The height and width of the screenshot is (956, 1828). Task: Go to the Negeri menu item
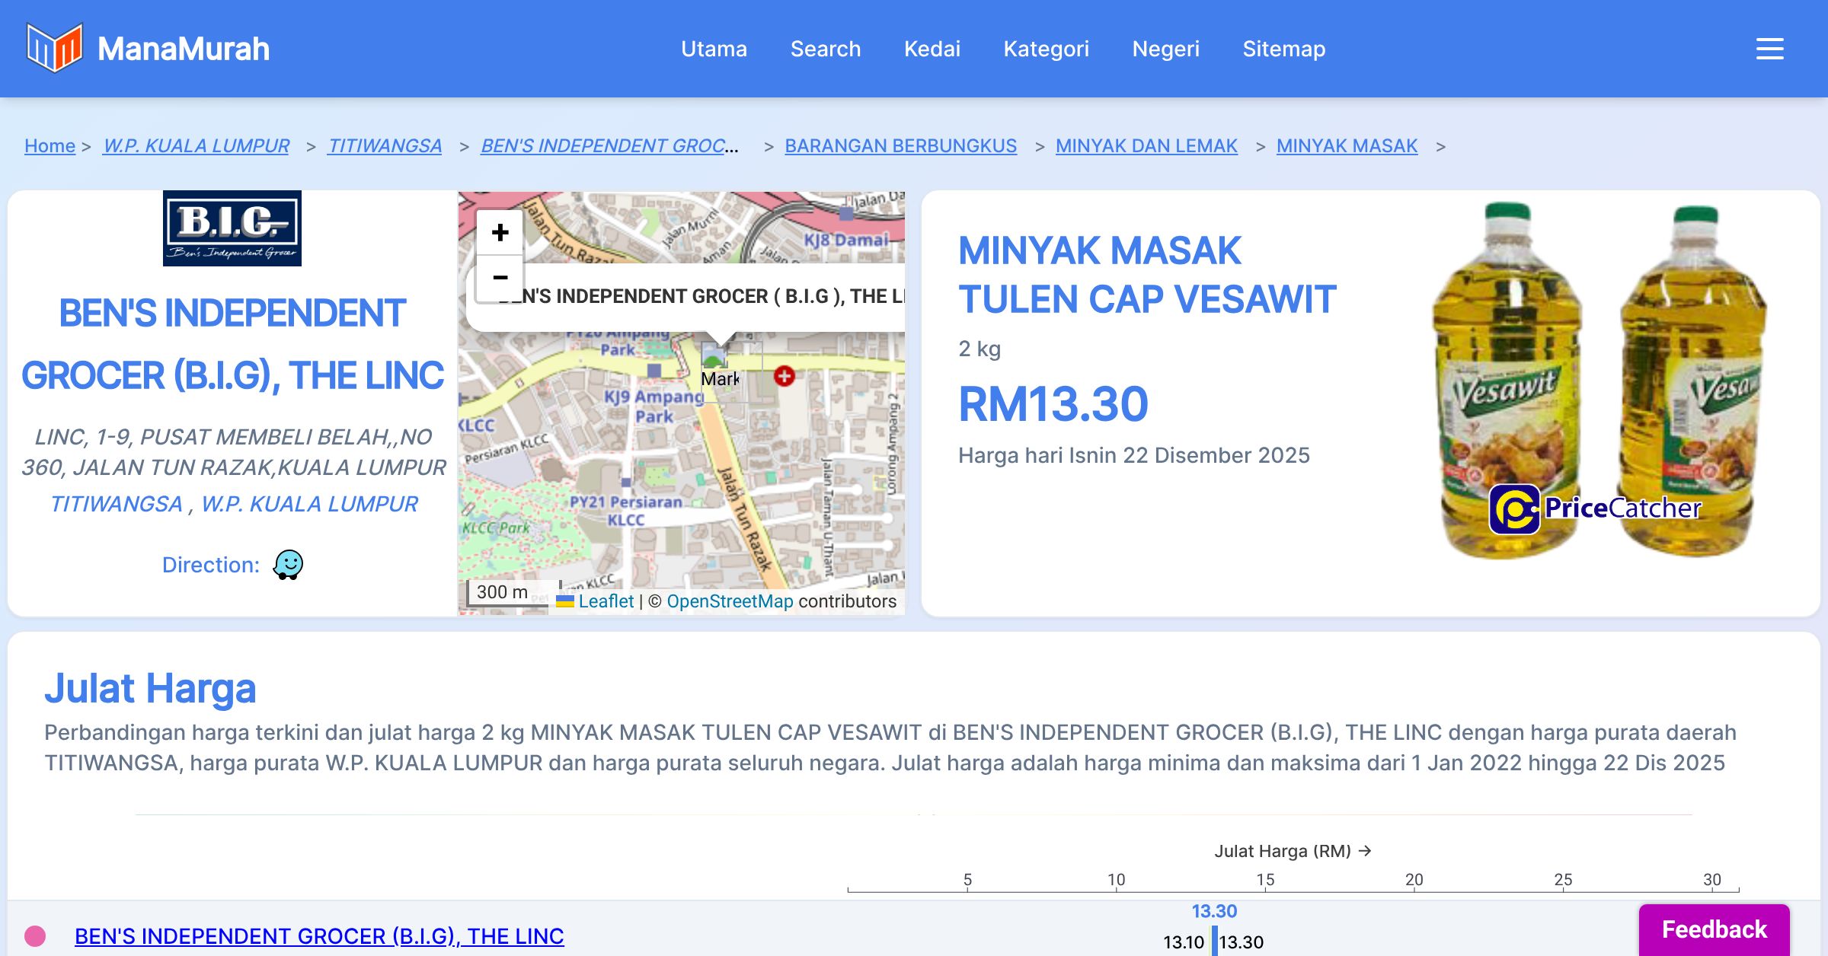[1165, 49]
